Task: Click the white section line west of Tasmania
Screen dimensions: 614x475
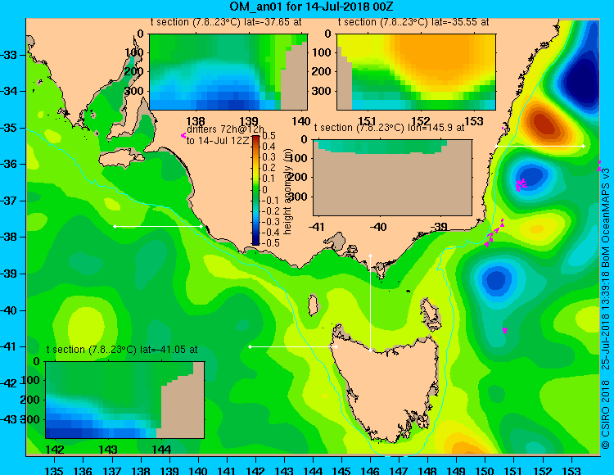Action: tap(293, 347)
